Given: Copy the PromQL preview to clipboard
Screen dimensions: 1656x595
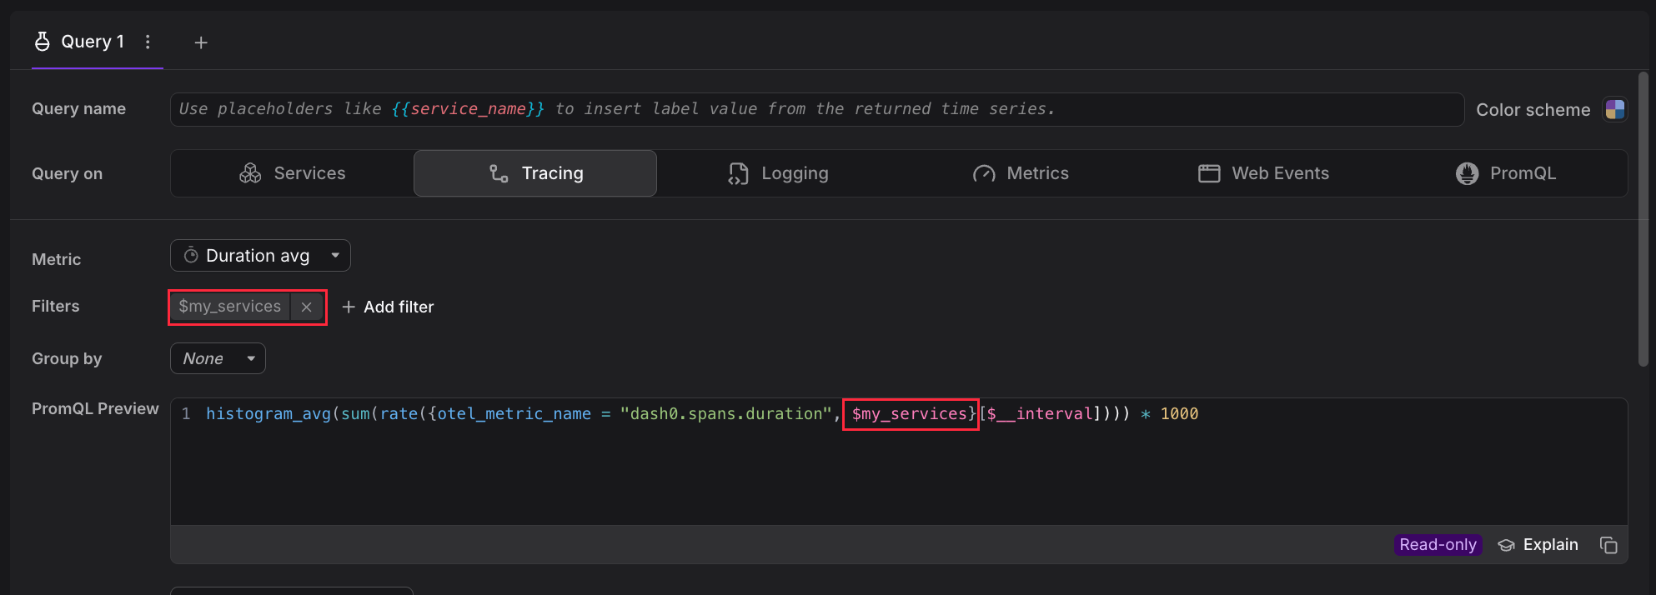Looking at the screenshot, I should click(1608, 545).
